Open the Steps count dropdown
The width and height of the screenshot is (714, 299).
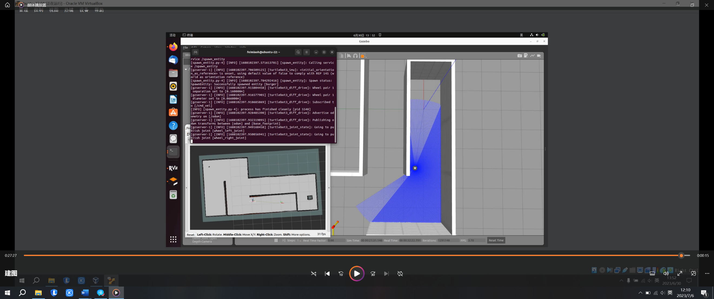coord(299,241)
